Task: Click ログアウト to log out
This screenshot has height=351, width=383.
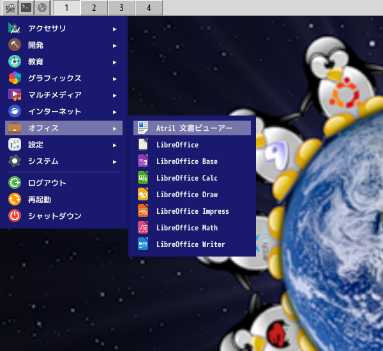Action: (x=64, y=183)
